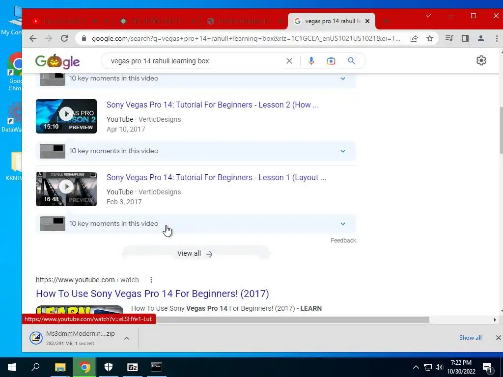Search by image with camera icon
This screenshot has width=503, height=377.
(x=331, y=61)
